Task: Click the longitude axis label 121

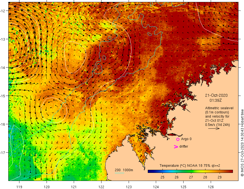Action: 74,187
